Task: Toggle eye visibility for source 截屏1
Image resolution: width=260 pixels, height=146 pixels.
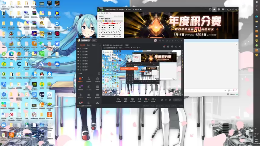Action: 78,70
